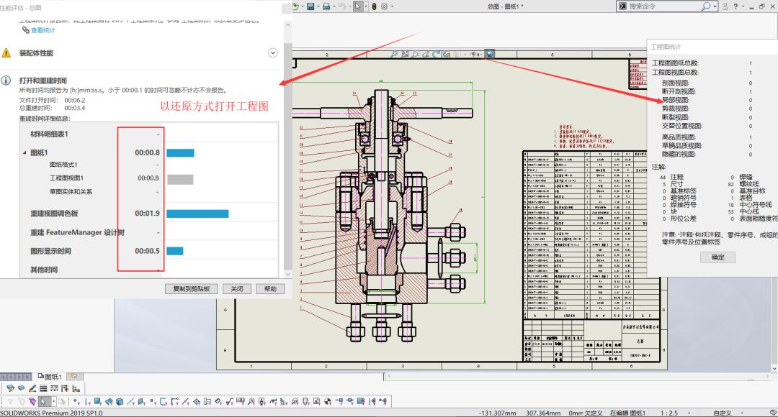The image size is (778, 417).
Task: Click the 确定 button in statistics dialog
Action: (717, 257)
